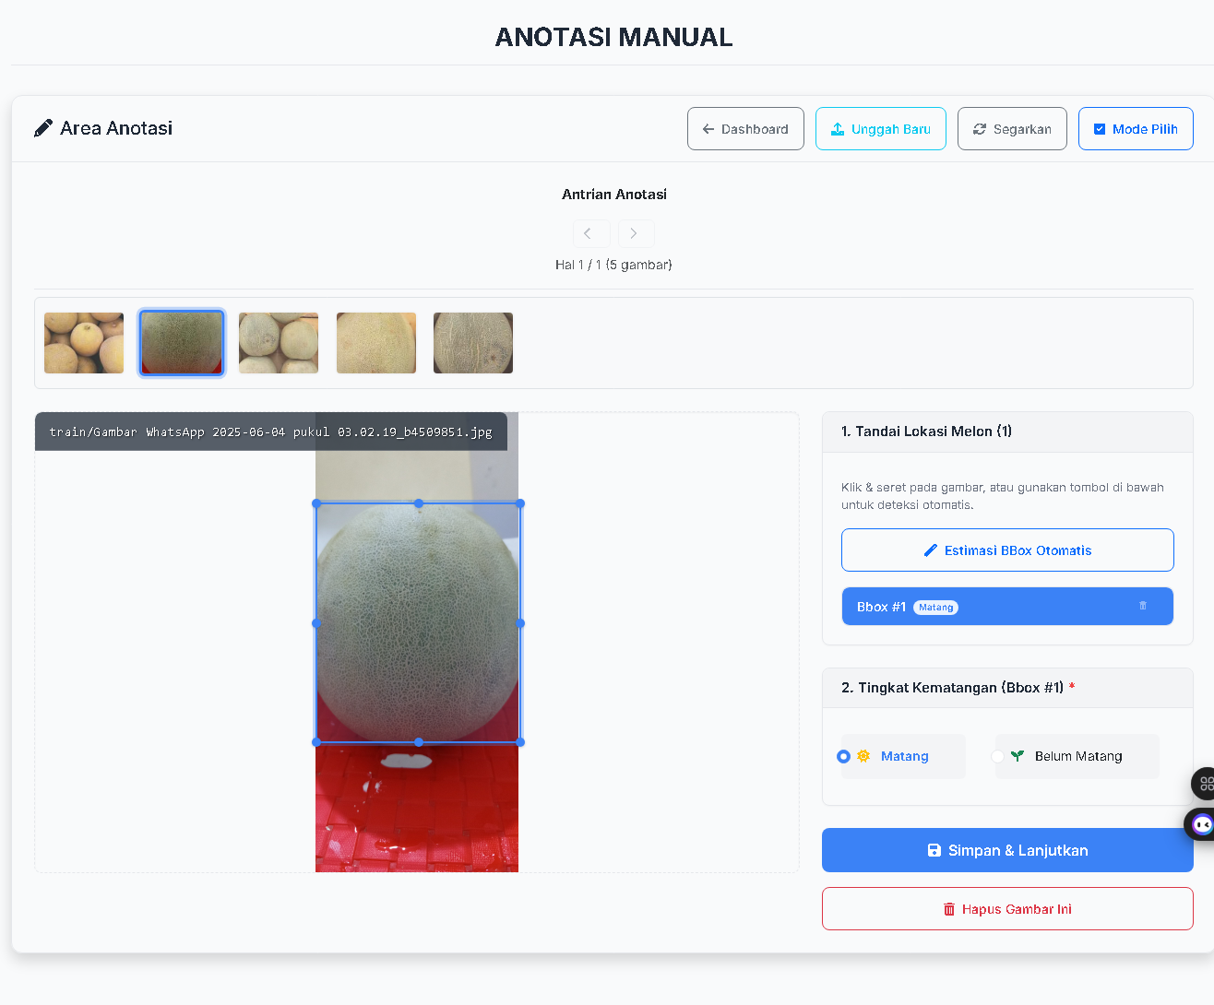Choose Belum Matang radio option
This screenshot has width=1214, height=1005.
[x=998, y=756]
